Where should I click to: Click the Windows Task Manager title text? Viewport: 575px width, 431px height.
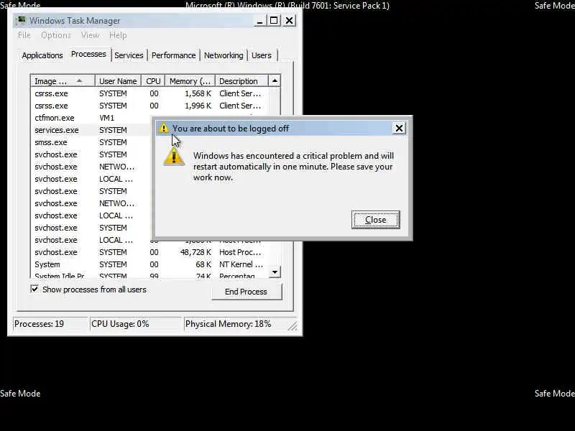(x=75, y=21)
